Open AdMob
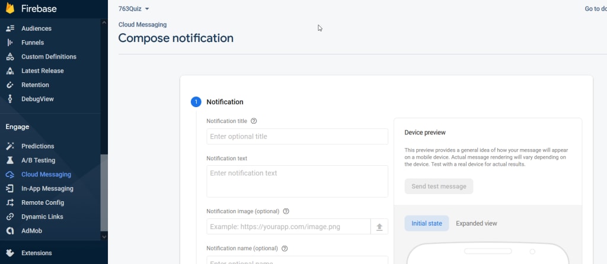This screenshot has width=607, height=264. point(32,231)
